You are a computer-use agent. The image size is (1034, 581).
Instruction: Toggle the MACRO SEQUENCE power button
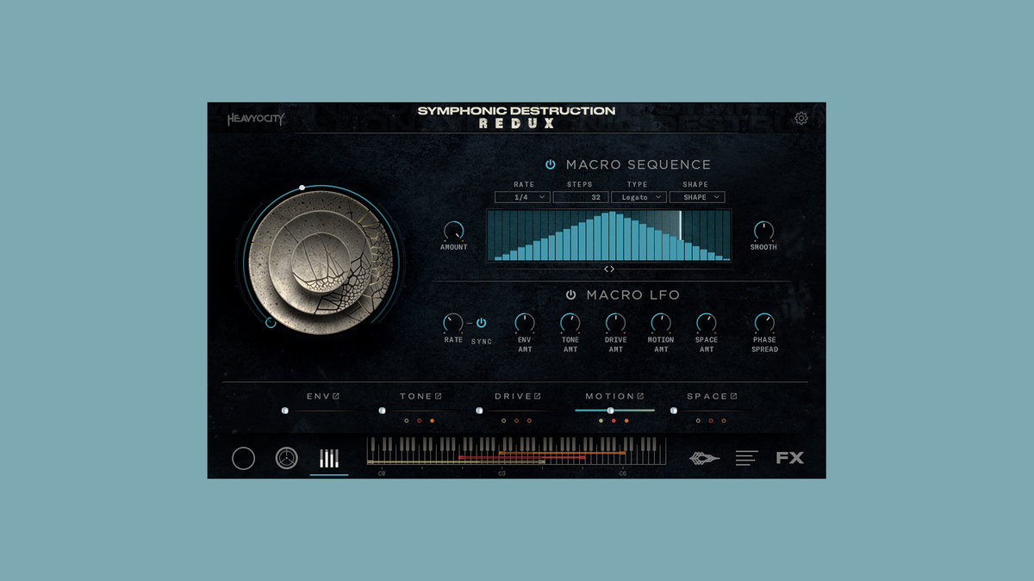point(550,164)
